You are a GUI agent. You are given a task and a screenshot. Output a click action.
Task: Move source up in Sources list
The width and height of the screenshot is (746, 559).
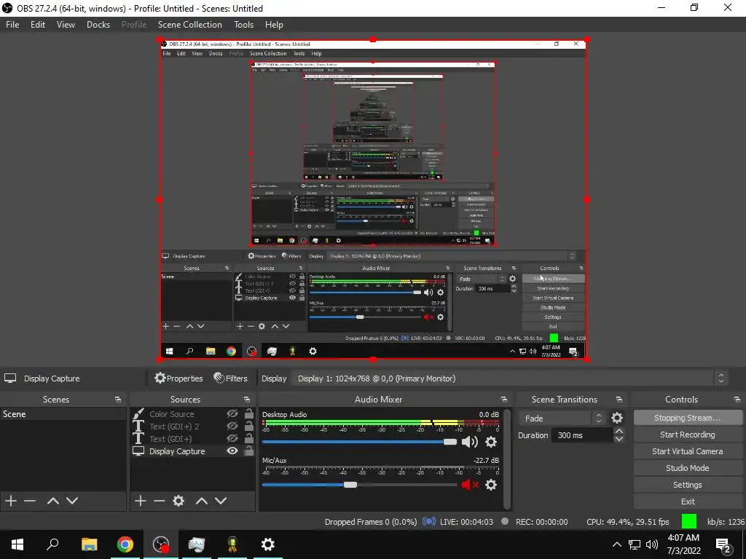click(x=202, y=501)
